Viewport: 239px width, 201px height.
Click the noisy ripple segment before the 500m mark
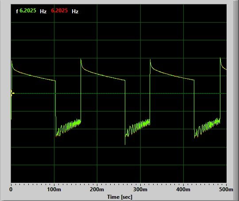point(207,128)
